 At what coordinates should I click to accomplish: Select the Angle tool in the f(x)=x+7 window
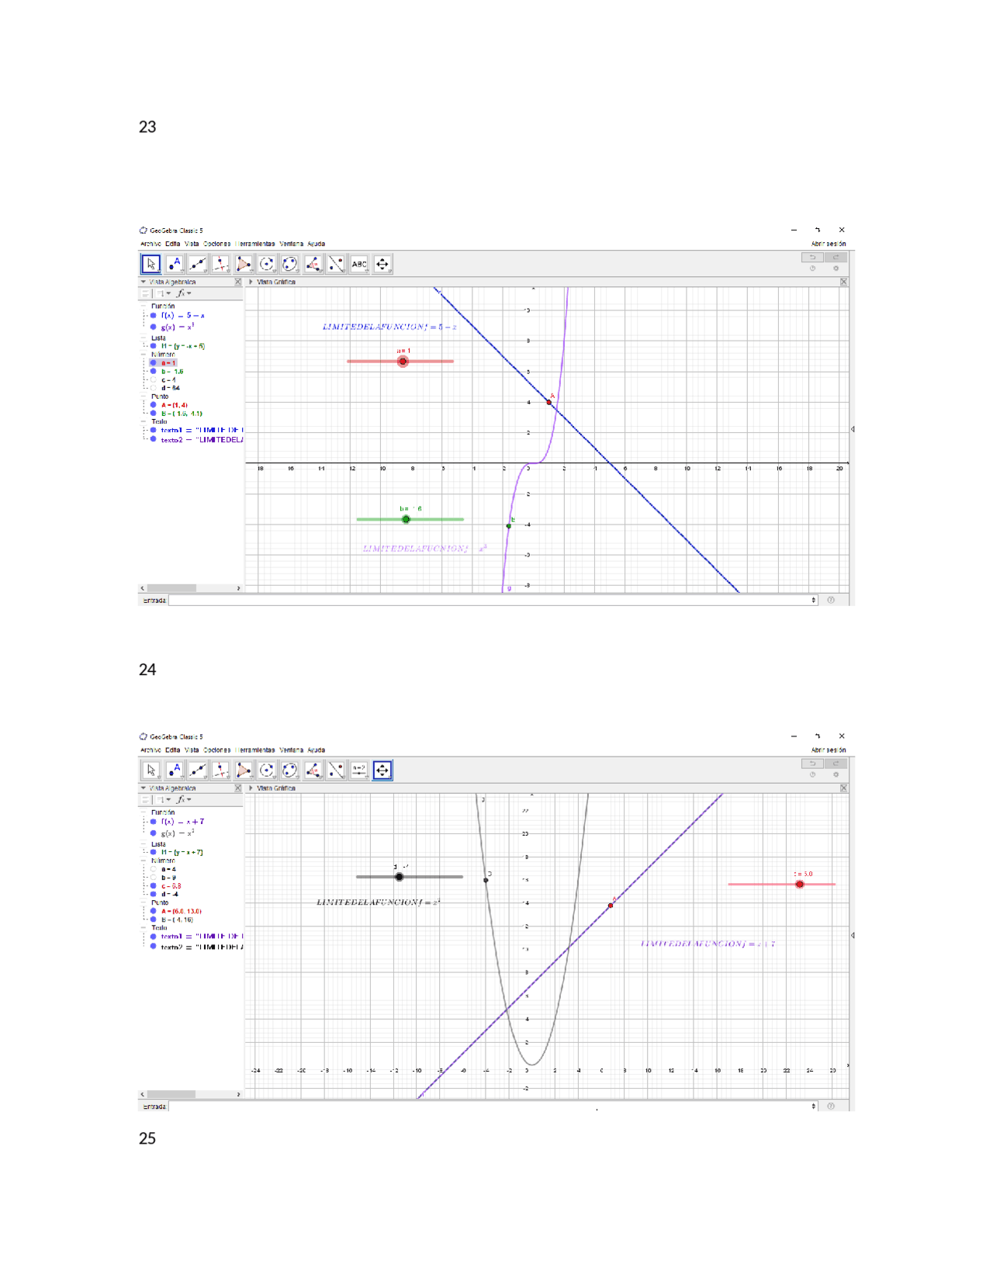coord(313,770)
